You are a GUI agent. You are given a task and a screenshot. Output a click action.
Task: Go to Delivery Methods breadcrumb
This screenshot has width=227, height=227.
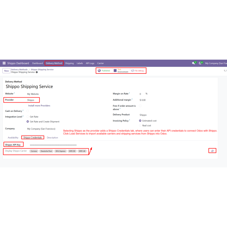pos(19,69)
